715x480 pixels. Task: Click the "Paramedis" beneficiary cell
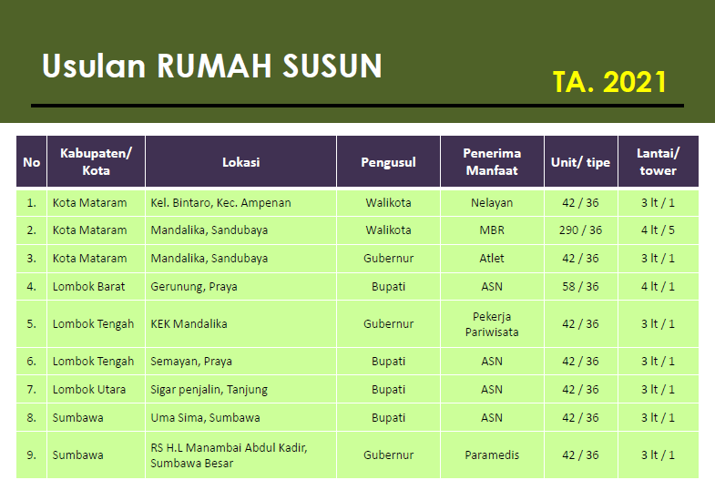pyautogui.click(x=492, y=455)
